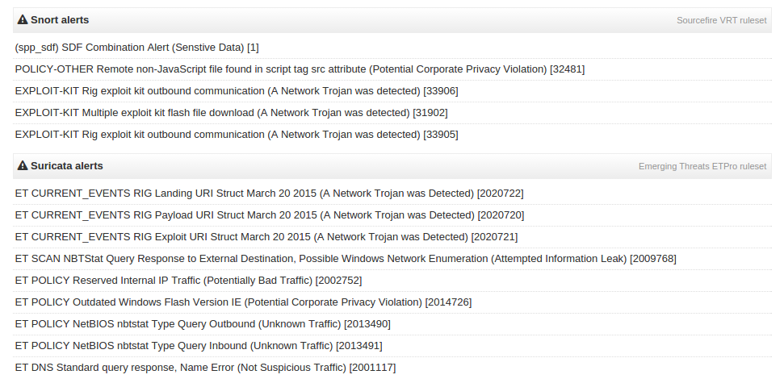Click the Emerging Threats ETPro ruleset label
Viewport: 784px width, 383px height.
(702, 166)
